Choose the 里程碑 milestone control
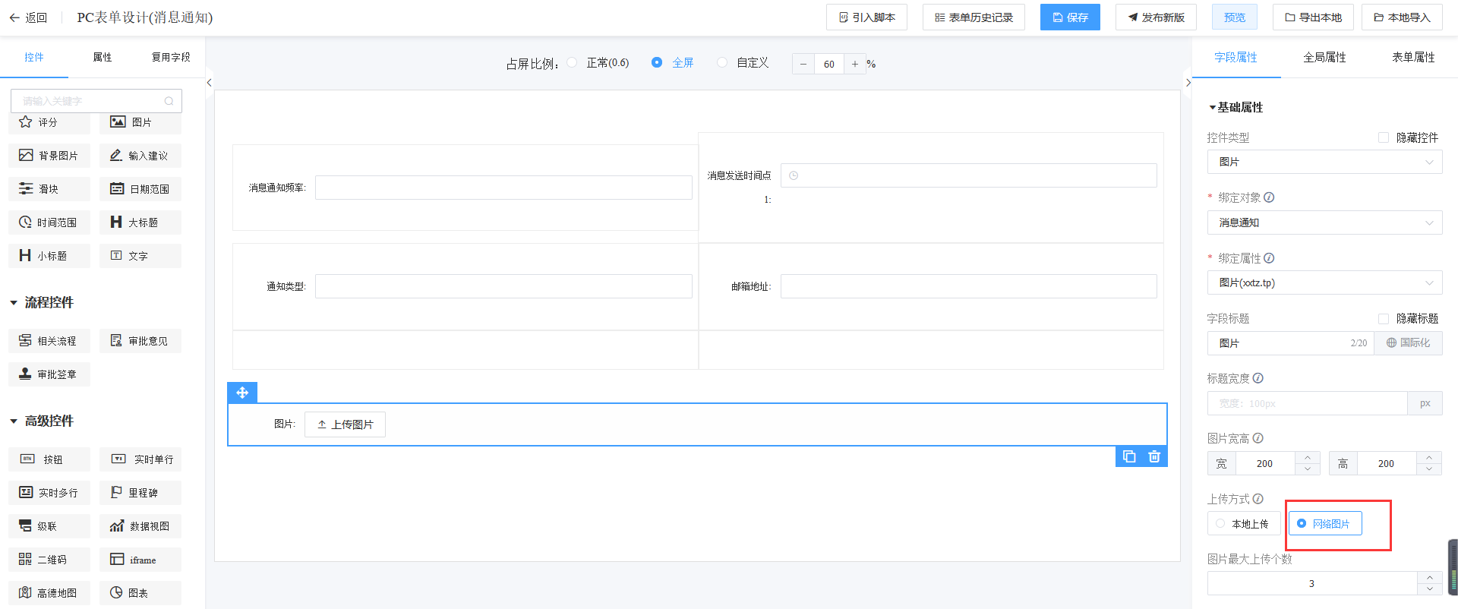The width and height of the screenshot is (1458, 609). click(x=140, y=493)
